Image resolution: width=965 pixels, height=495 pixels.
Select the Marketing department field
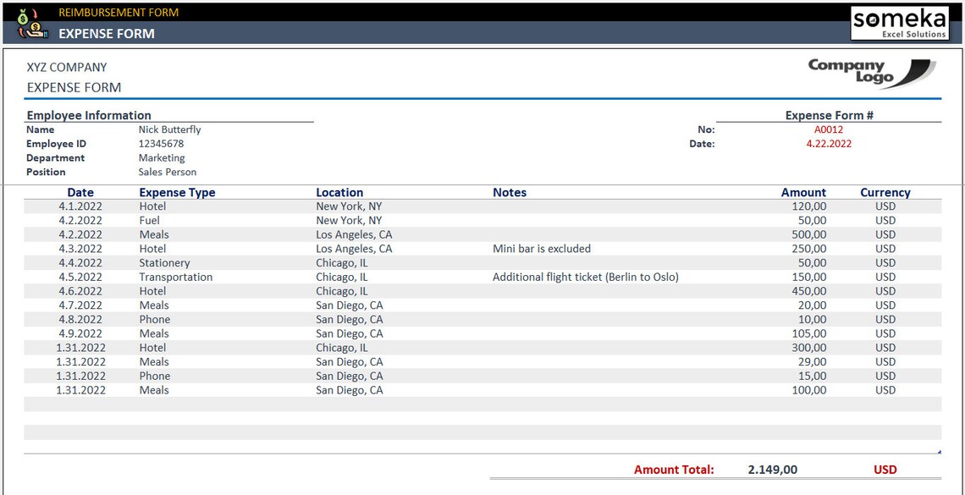(160, 157)
